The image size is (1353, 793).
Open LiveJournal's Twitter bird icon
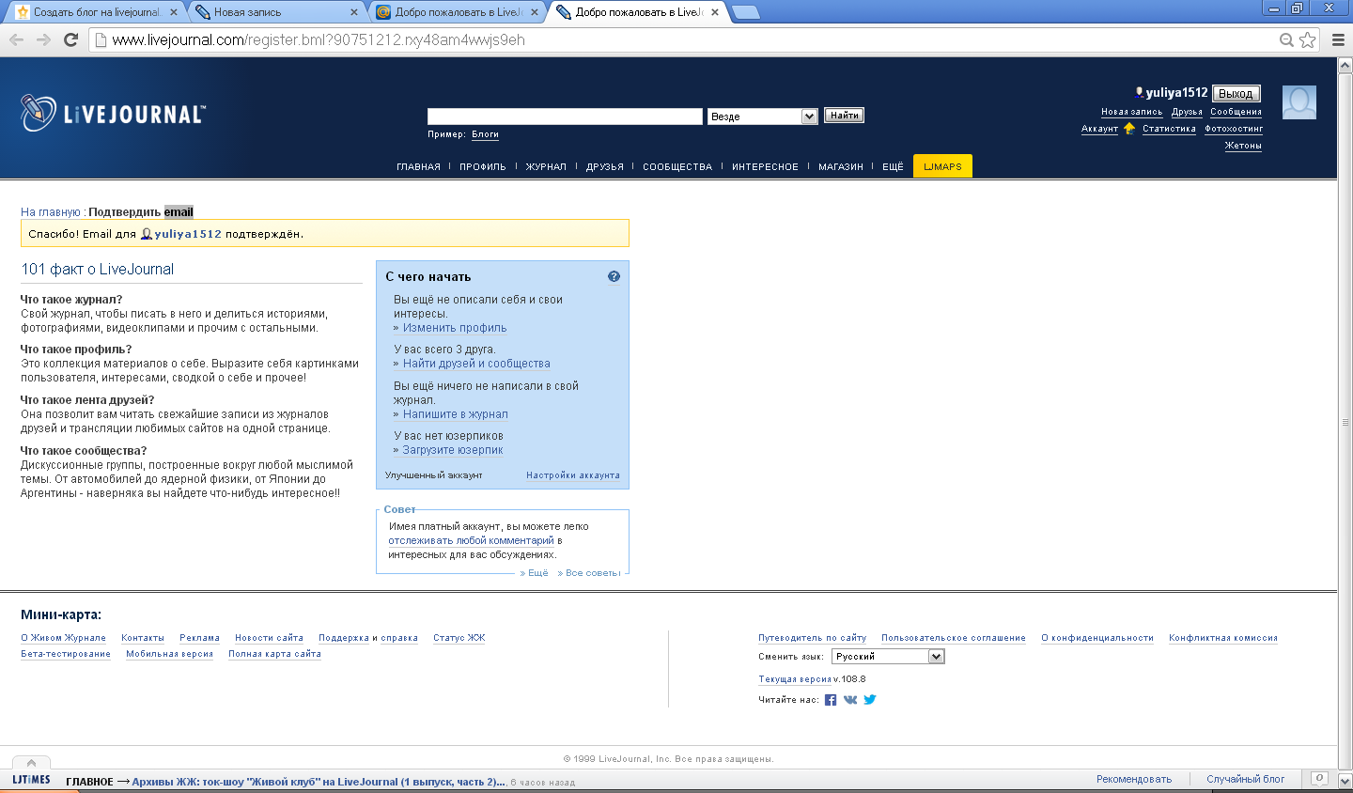tap(870, 700)
